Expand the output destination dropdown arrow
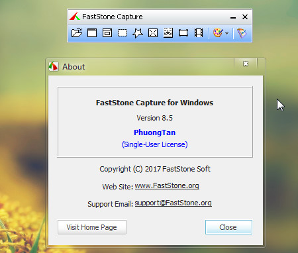The image size is (298, 253). pyautogui.click(x=227, y=34)
